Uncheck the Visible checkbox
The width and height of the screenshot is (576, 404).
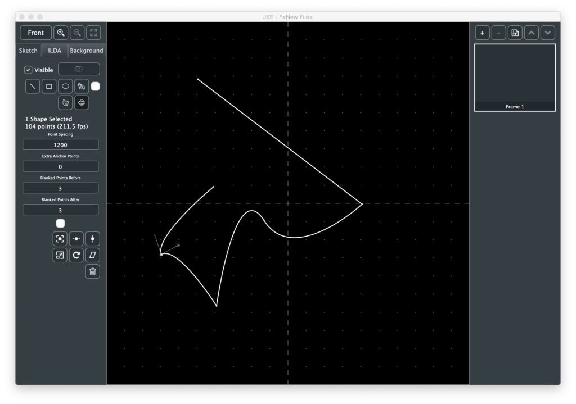coord(28,70)
